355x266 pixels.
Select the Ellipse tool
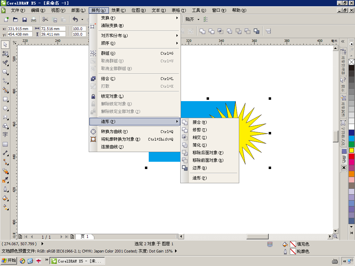[5, 108]
